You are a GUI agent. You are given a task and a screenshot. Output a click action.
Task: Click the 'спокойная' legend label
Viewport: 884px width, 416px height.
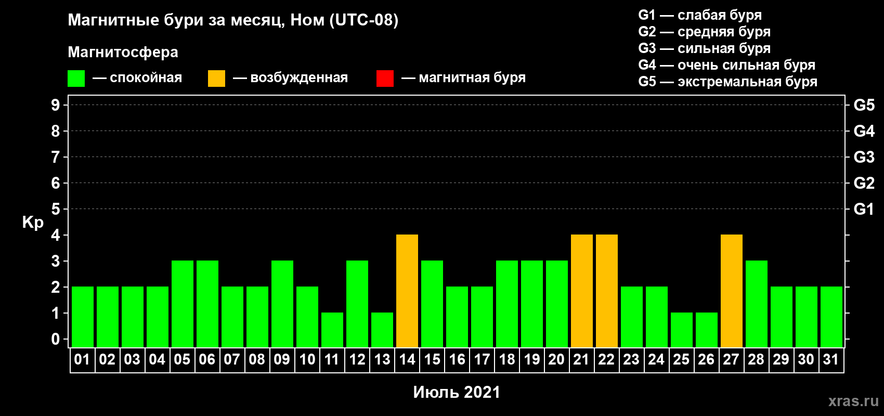146,77
